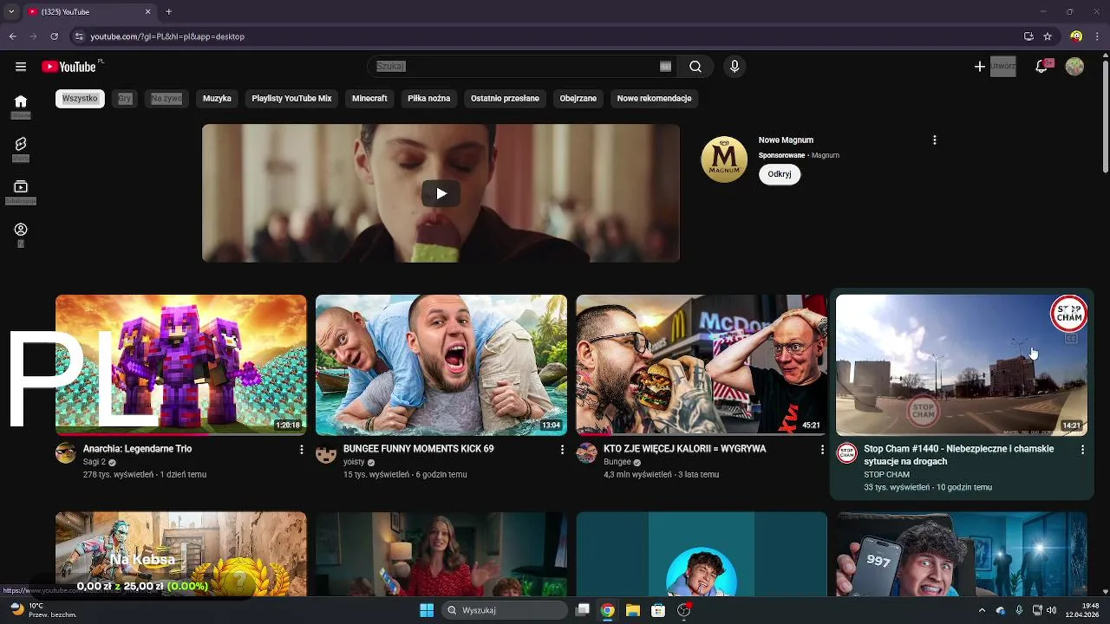Open the yoisty channel name
This screenshot has width=1110, height=624.
[x=354, y=462]
